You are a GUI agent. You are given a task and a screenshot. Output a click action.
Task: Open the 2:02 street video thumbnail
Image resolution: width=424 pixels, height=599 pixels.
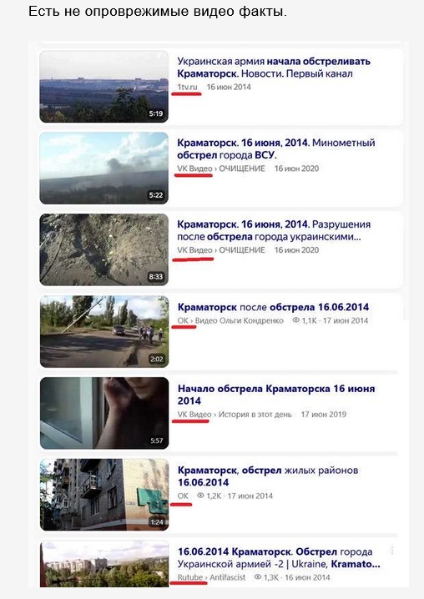point(104,331)
